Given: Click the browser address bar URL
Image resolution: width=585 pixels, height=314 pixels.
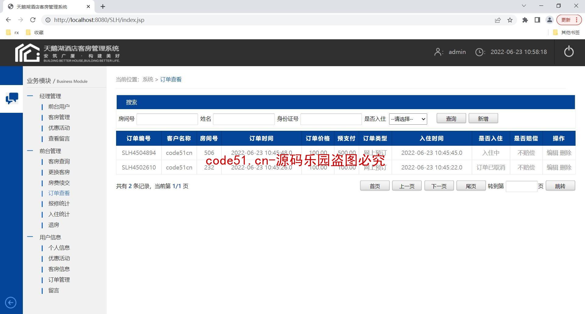Looking at the screenshot, I should click(99, 20).
